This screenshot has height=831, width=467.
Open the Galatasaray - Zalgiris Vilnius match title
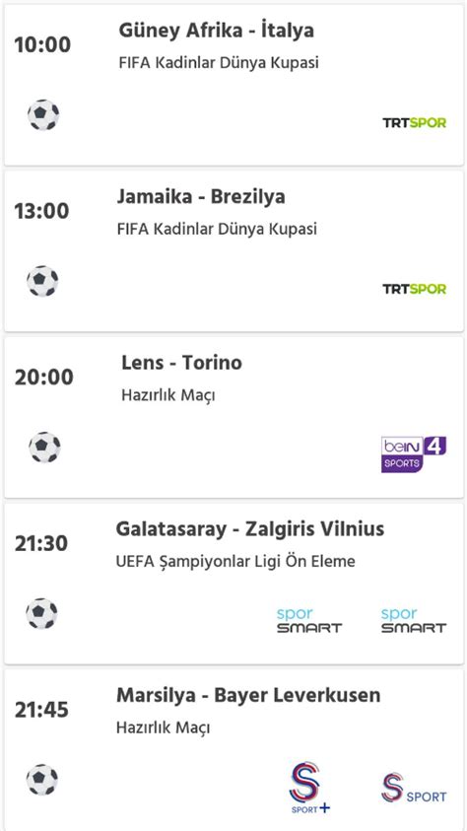click(250, 529)
